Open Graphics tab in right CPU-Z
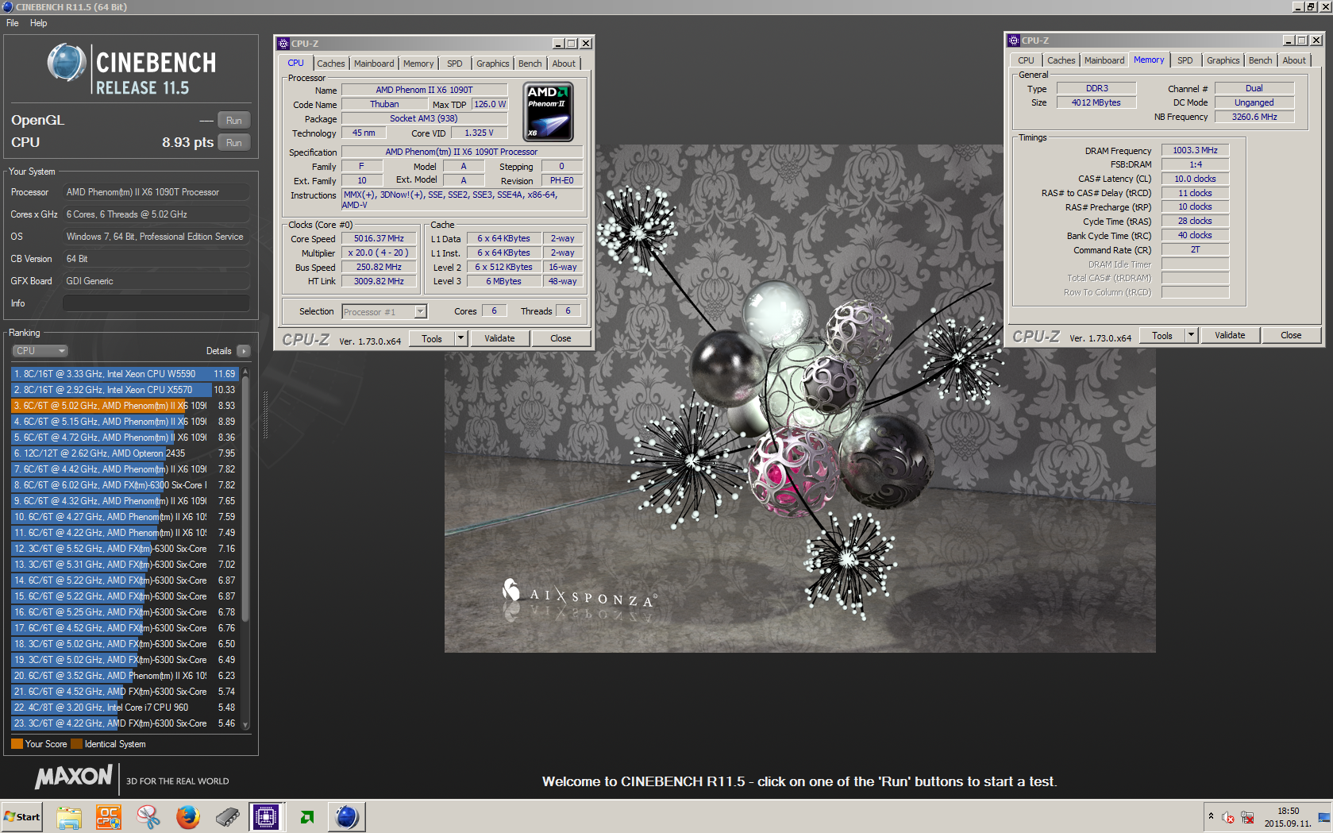This screenshot has height=833, width=1333. [1223, 60]
